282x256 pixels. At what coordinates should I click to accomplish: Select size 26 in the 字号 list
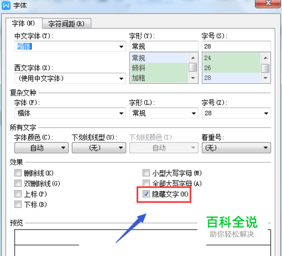(232, 68)
